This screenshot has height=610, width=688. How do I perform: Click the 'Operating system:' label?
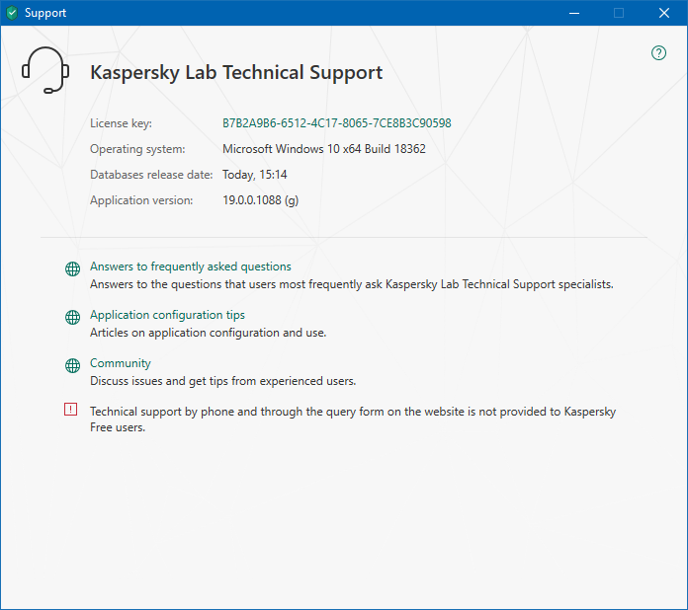137,149
